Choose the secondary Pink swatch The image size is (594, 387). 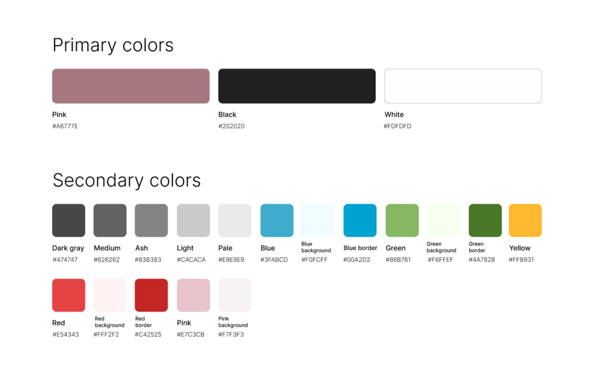pyautogui.click(x=193, y=295)
